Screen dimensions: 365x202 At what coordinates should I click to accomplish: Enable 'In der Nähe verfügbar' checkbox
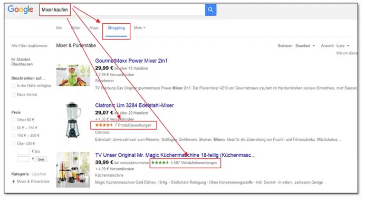[x=14, y=85]
